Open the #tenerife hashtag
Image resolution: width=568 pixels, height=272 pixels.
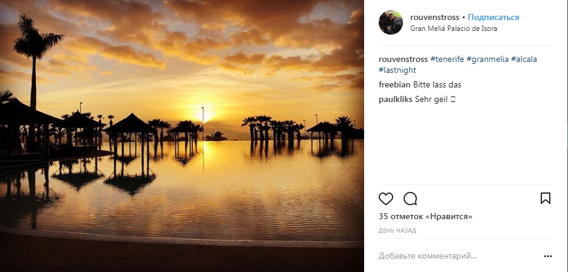(x=447, y=59)
